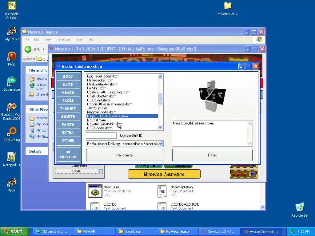The image size is (315, 236).
Task: Open the Back button history dropdown arrow
Action: pyautogui.click(x=43, y=49)
